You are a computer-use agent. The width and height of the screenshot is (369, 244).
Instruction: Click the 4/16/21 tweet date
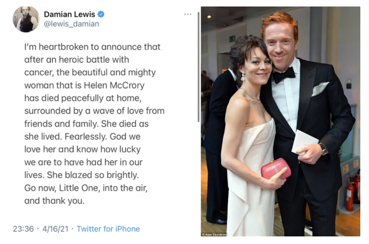click(x=56, y=229)
